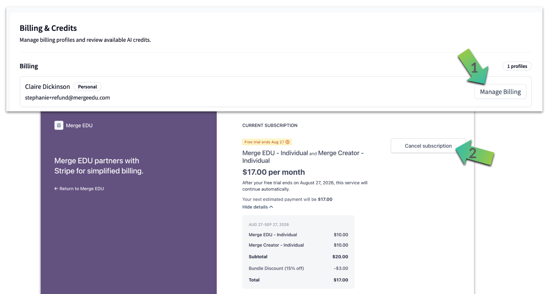Click the Bundle Discount (15% off) row label
Viewport: 549px width, 294px height.
(276, 268)
